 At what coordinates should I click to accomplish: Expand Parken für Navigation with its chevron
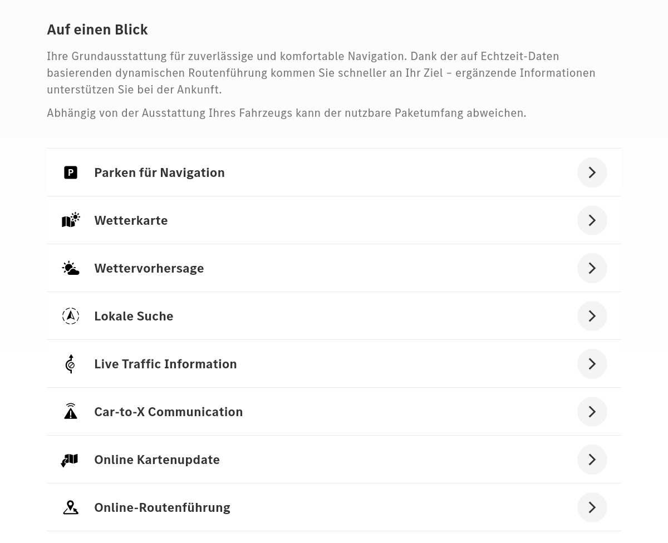(592, 172)
